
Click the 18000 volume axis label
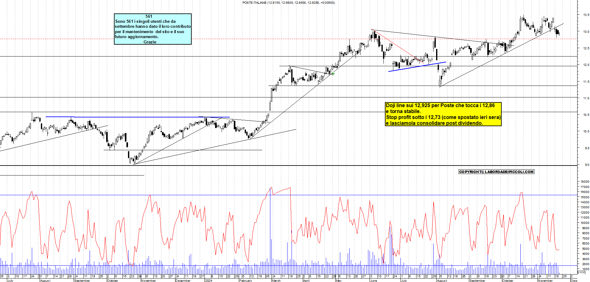[585, 181]
